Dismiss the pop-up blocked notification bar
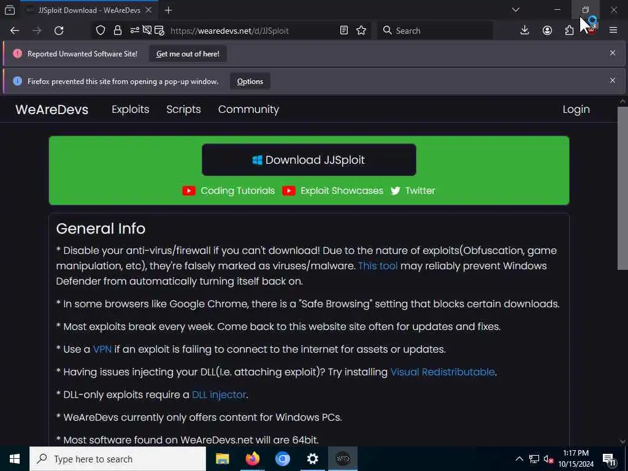The image size is (628, 471). [613, 80]
